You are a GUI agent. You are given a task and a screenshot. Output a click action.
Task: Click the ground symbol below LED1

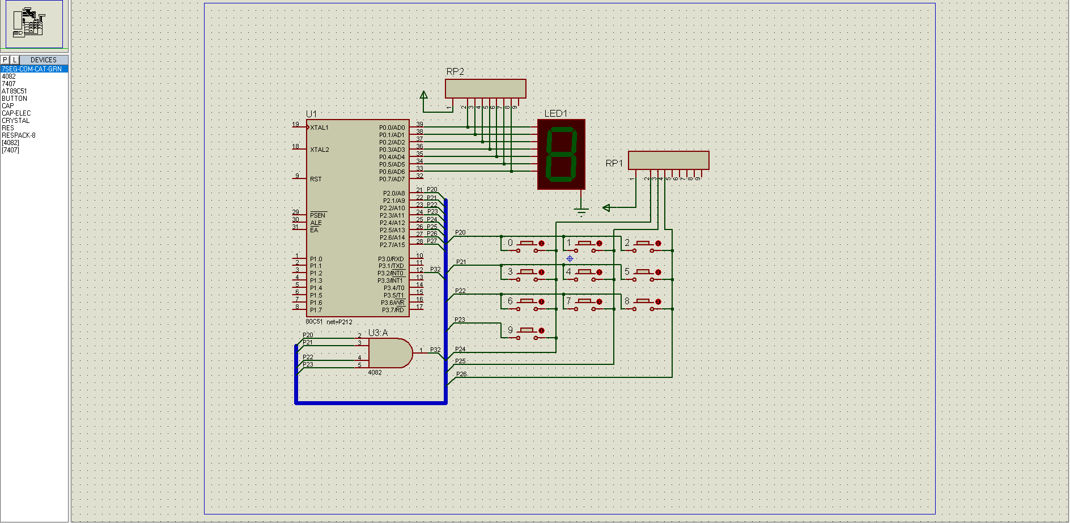[581, 212]
